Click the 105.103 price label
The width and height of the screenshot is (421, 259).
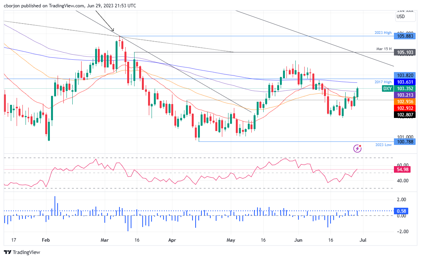[x=404, y=52]
